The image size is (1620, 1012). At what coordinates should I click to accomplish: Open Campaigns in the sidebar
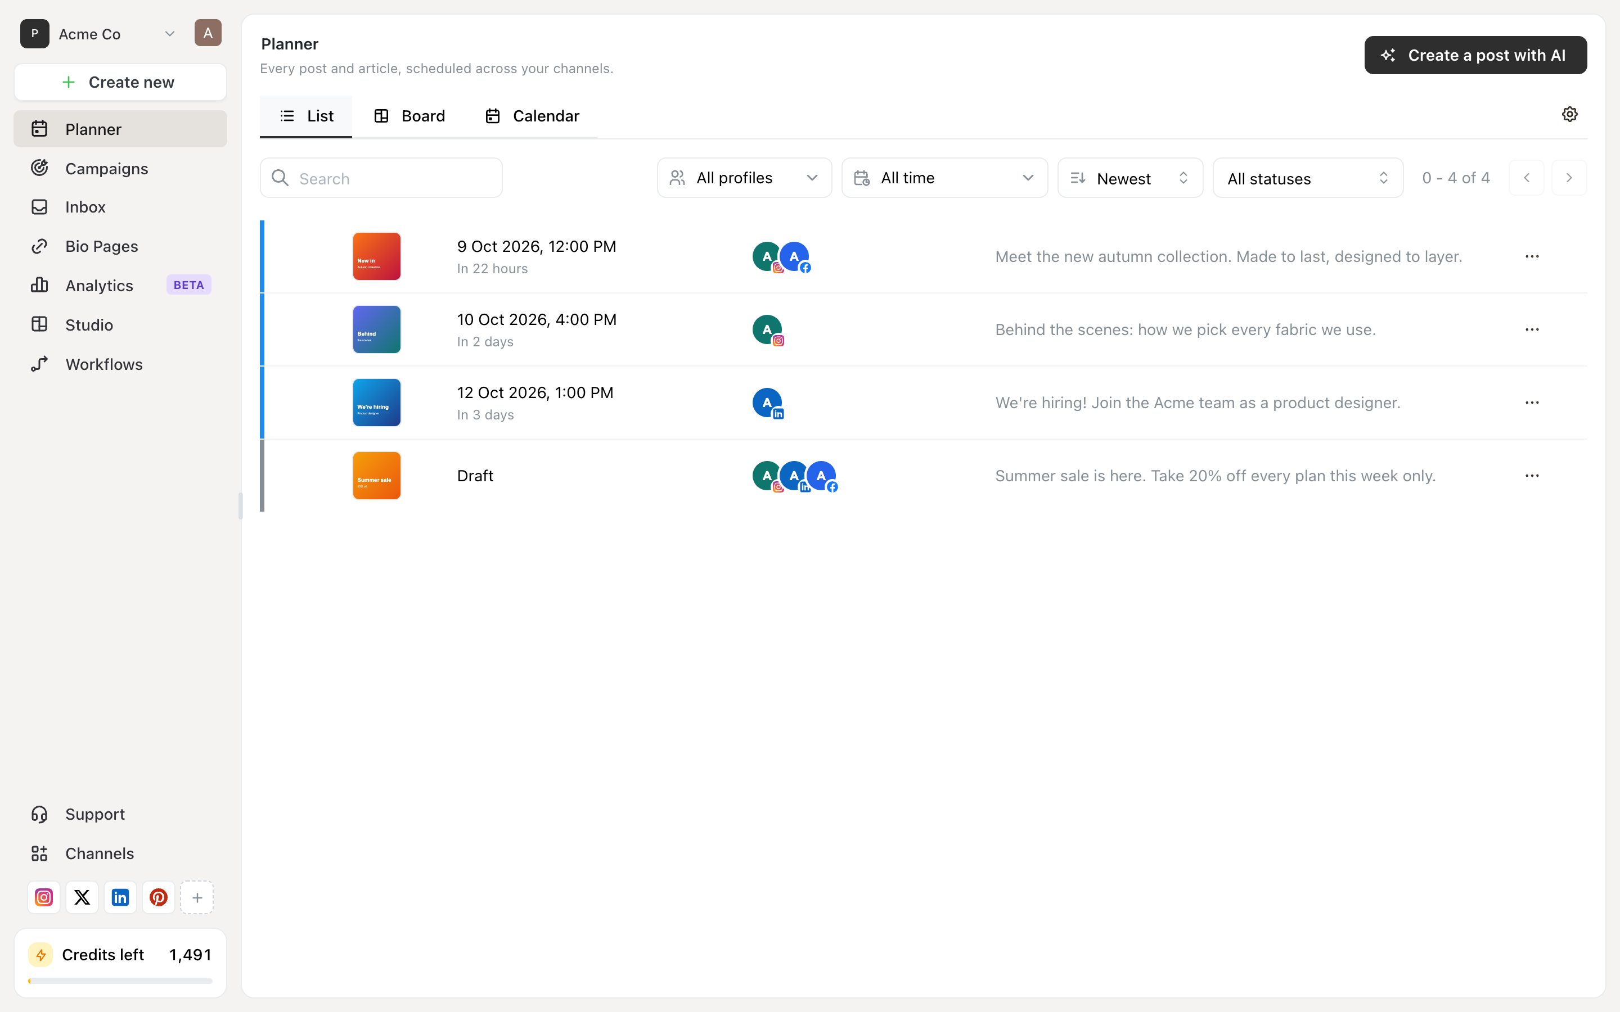[x=120, y=168]
